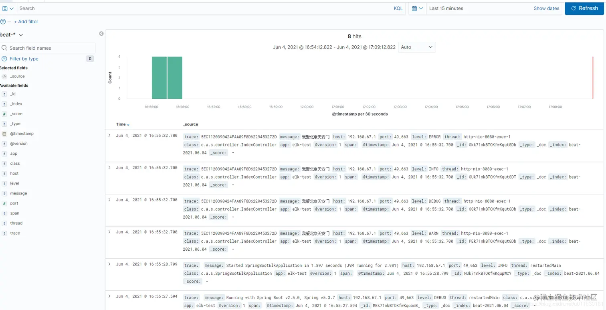Click the _id field type icon

4,94
